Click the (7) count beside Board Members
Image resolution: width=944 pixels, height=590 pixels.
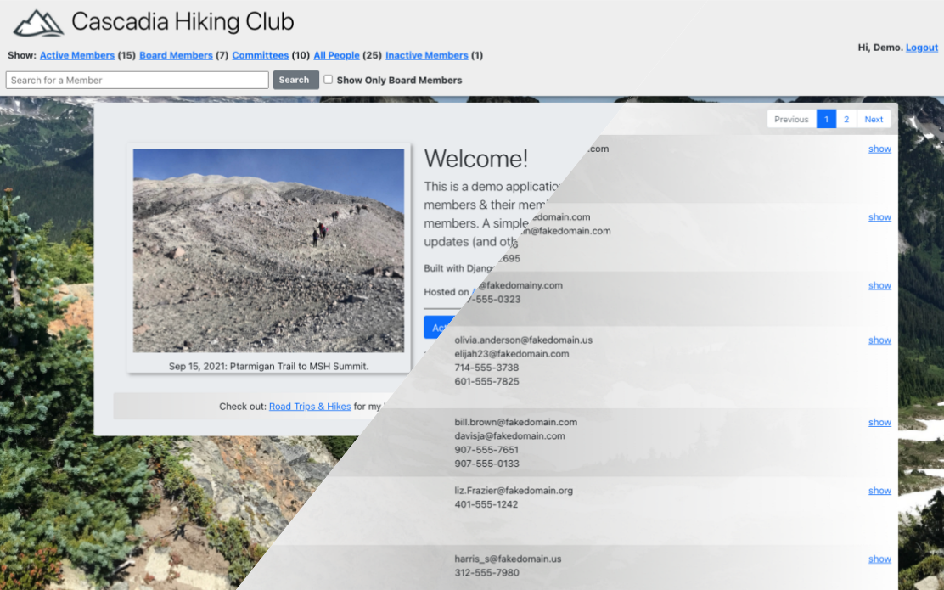point(222,55)
